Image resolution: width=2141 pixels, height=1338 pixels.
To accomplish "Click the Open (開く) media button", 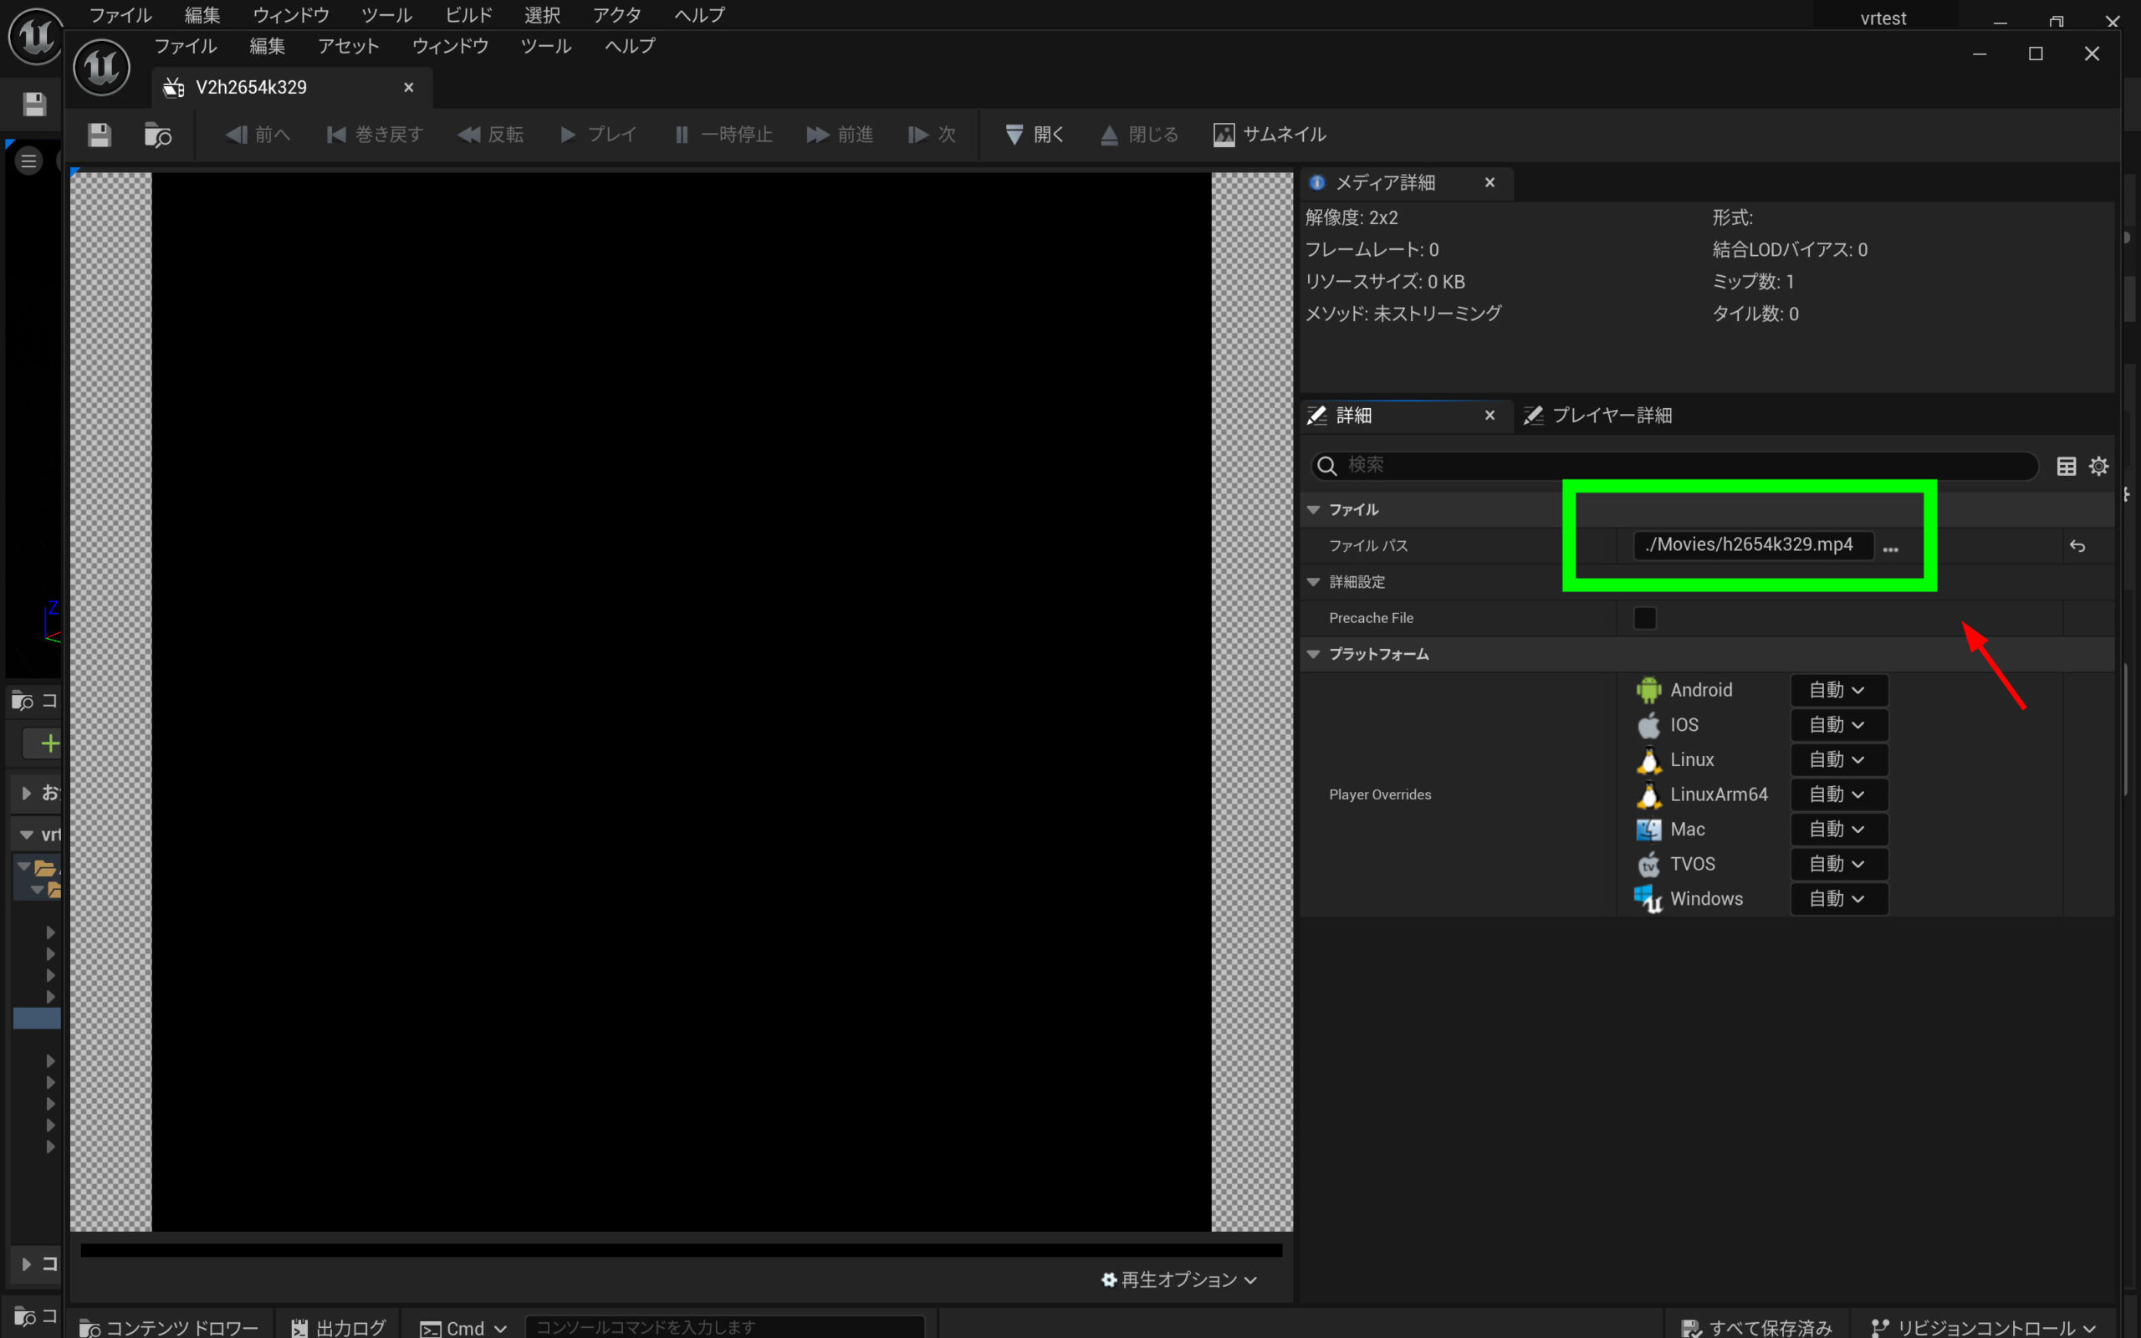I will [x=1035, y=135].
